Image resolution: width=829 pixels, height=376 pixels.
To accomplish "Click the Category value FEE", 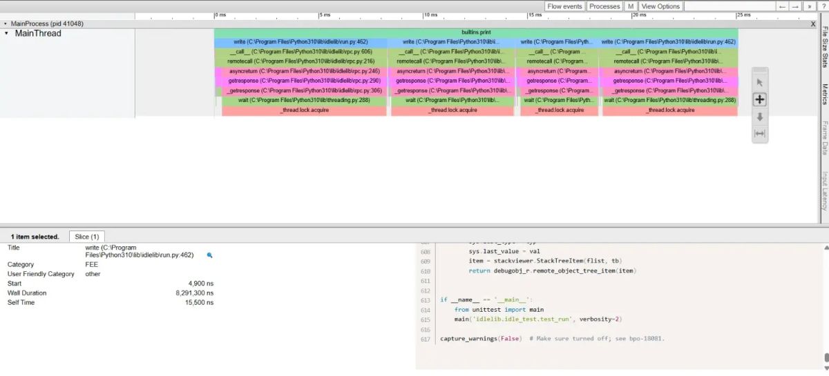I will click(92, 264).
